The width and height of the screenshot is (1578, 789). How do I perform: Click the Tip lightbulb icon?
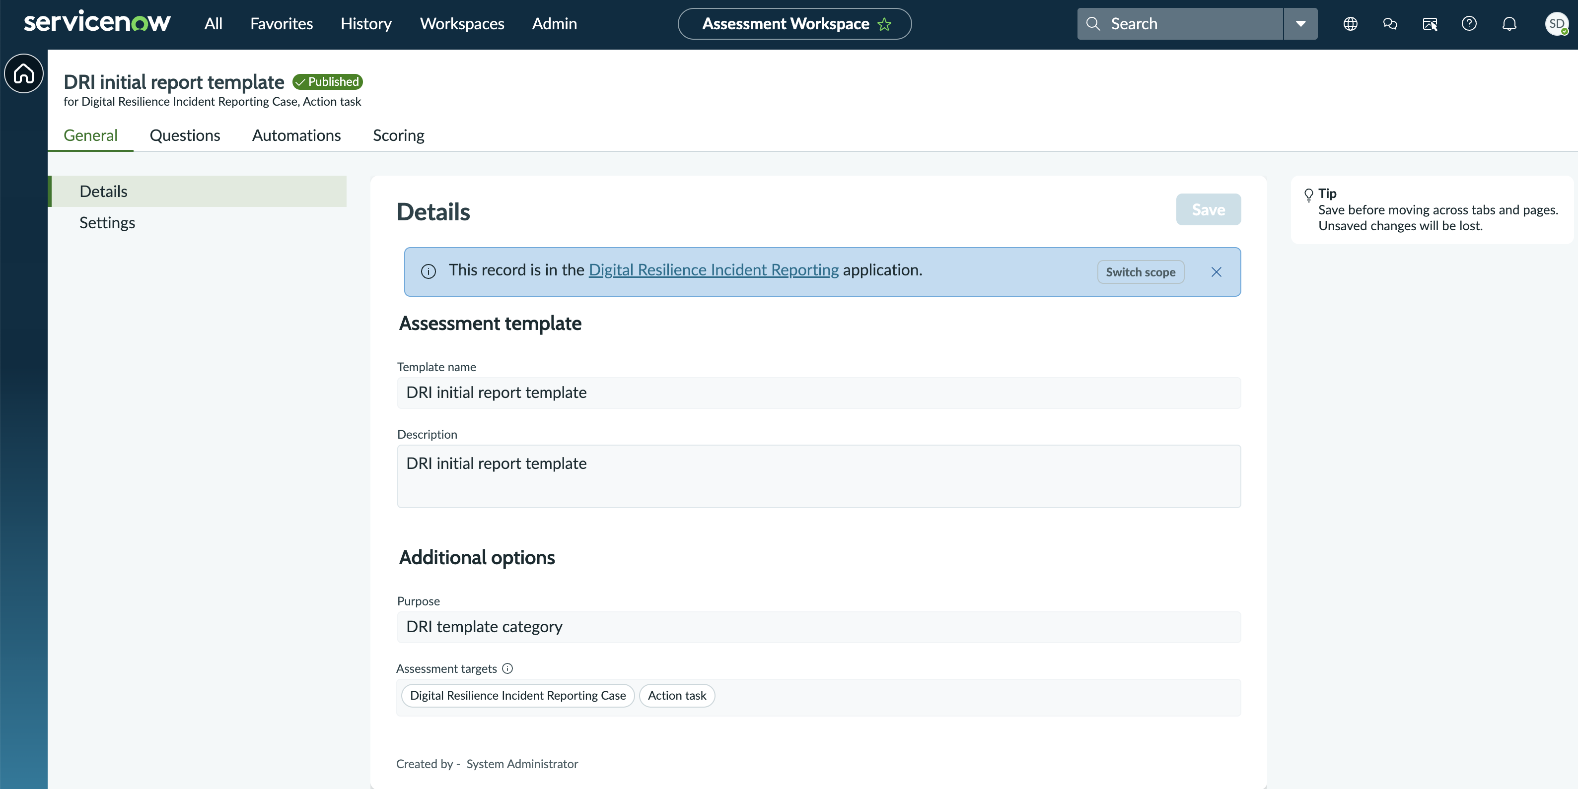pos(1308,195)
